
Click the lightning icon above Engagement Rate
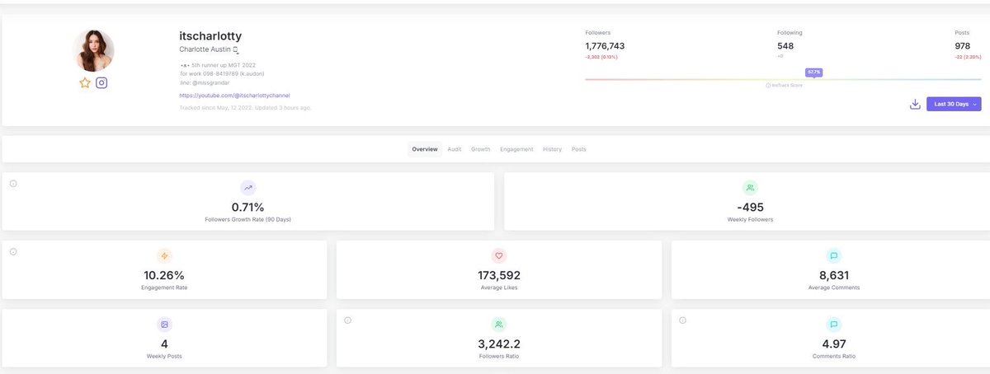click(164, 256)
